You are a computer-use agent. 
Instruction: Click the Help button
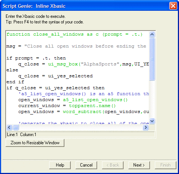tap(60, 165)
